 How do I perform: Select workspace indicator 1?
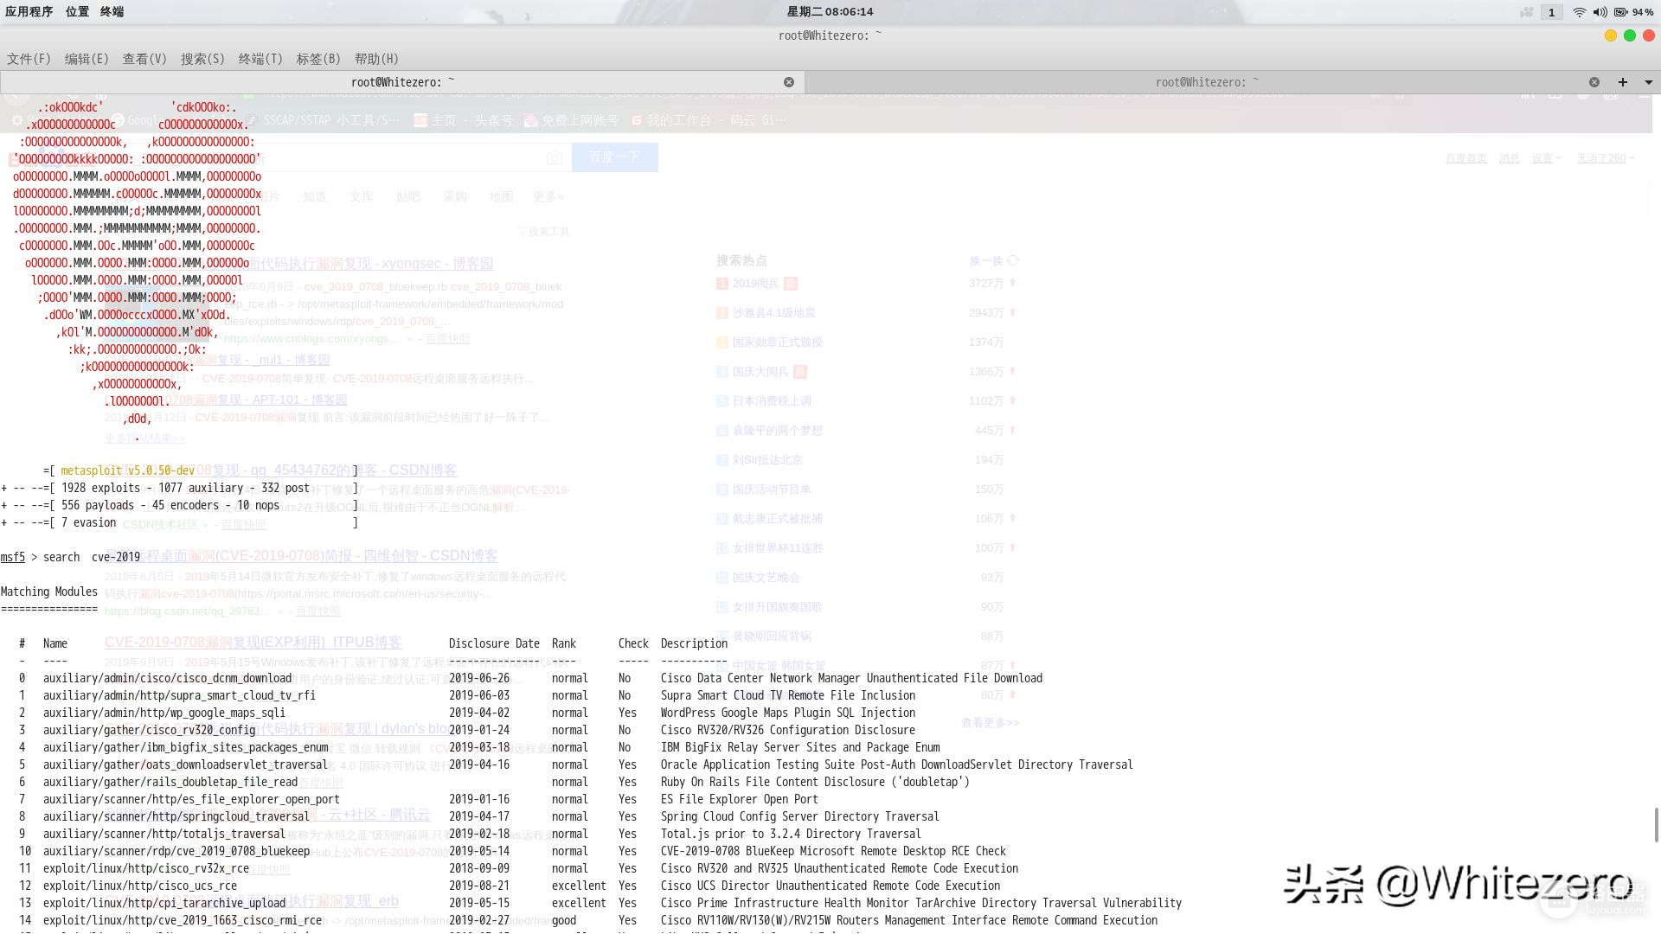pos(1551,12)
